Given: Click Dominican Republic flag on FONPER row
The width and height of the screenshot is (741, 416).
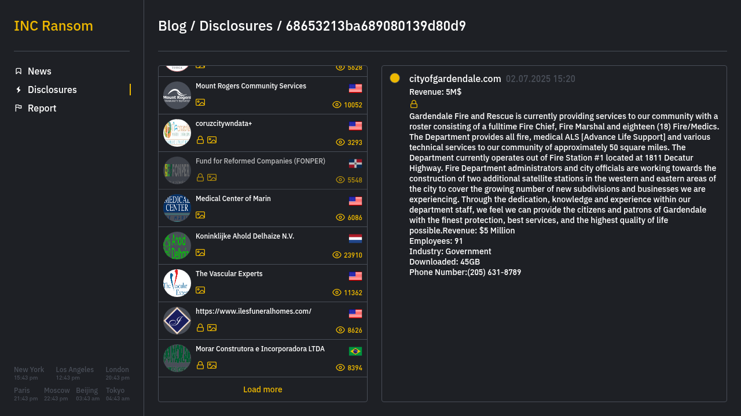Looking at the screenshot, I should pyautogui.click(x=355, y=164).
